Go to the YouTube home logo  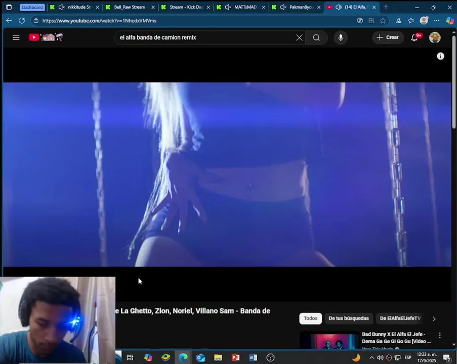click(x=46, y=37)
